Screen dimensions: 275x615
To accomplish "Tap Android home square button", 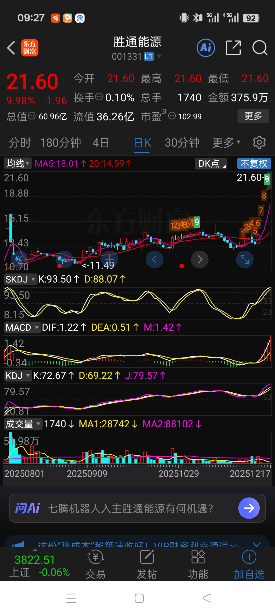I will tap(139, 598).
